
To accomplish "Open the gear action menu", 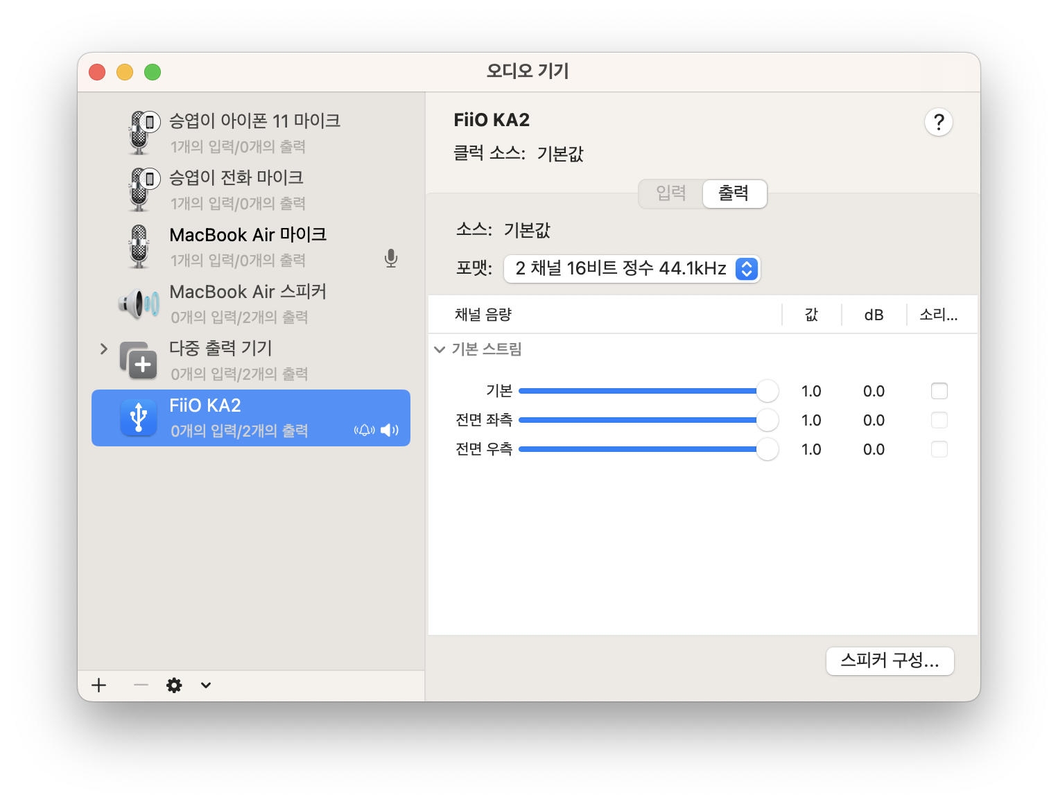I will (174, 685).
